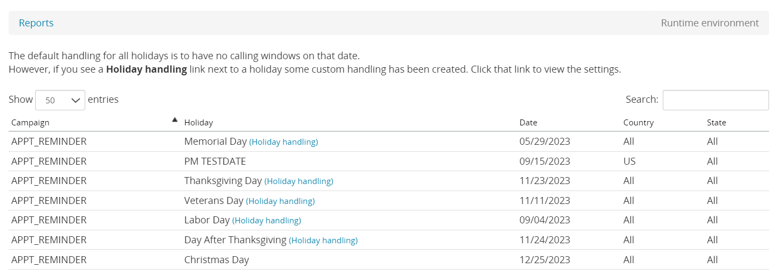
Task: Open Day After Thanksgiving handling link
Action: (323, 241)
